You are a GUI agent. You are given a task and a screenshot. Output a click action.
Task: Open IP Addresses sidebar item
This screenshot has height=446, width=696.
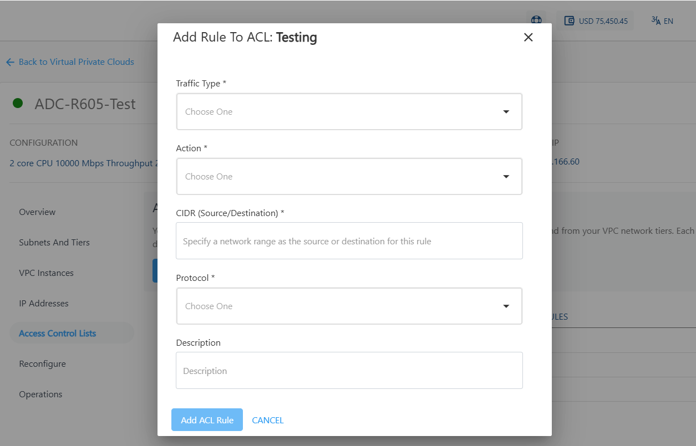coord(44,303)
